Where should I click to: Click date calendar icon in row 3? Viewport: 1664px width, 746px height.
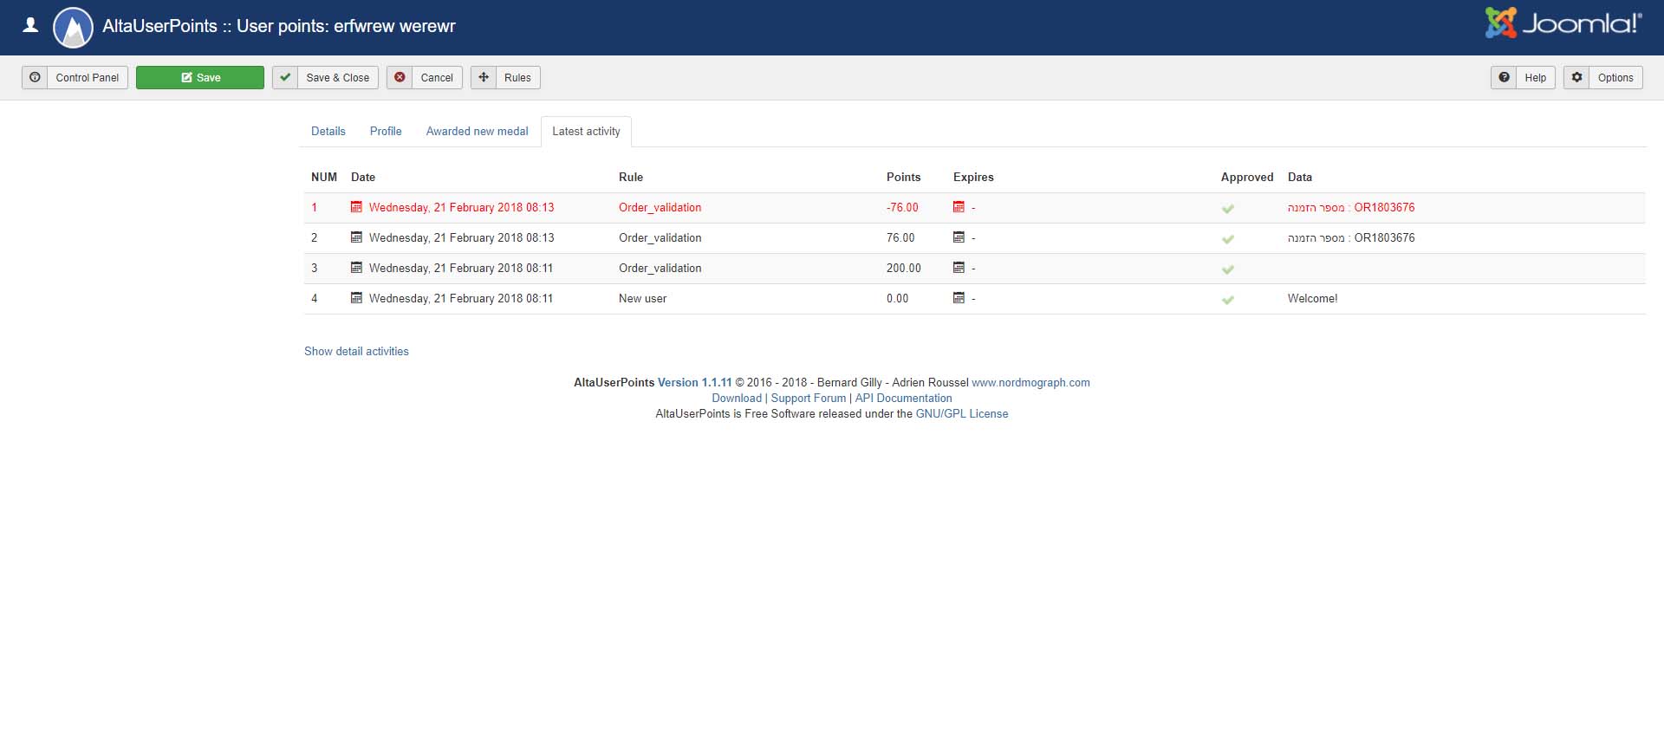(x=356, y=268)
